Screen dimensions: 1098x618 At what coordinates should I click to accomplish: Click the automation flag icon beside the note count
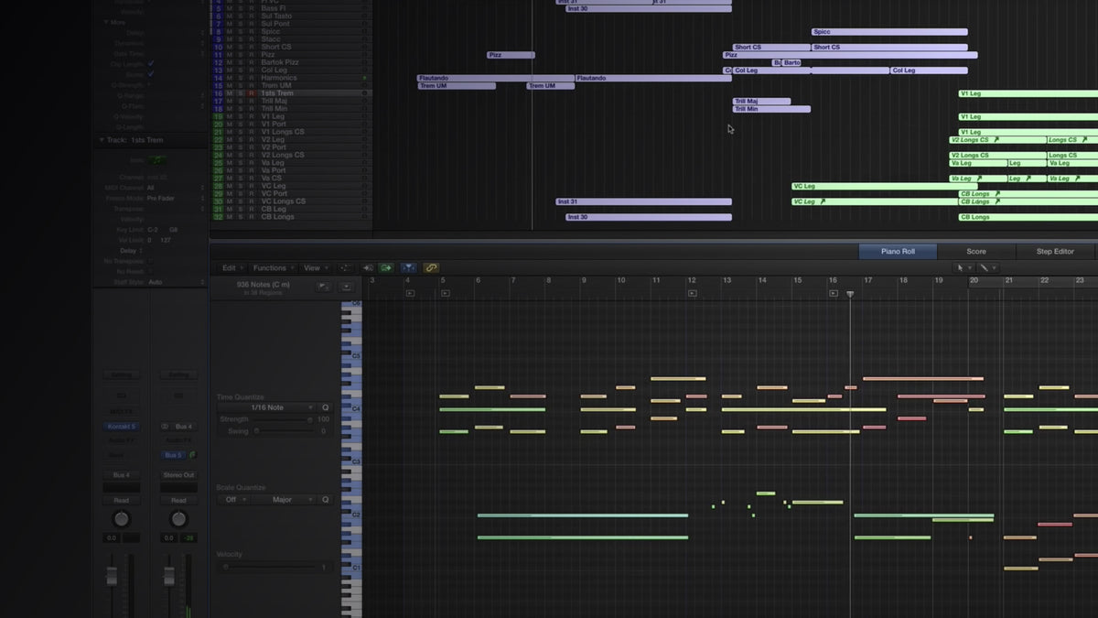coord(324,287)
